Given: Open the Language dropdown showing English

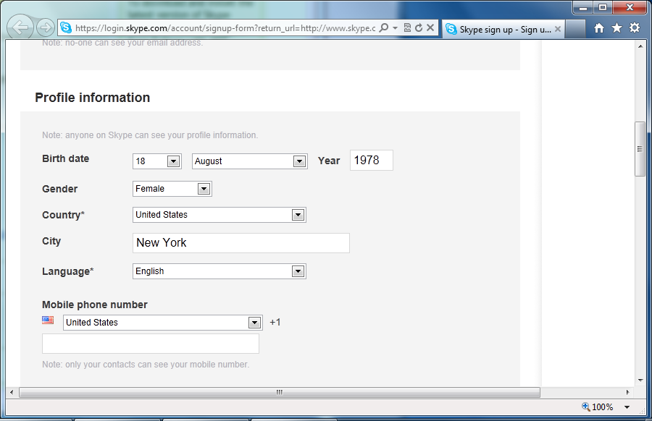Looking at the screenshot, I should (x=297, y=271).
